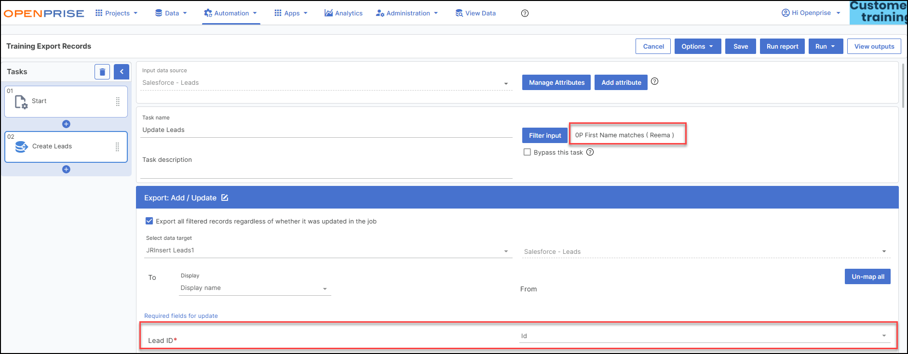Uncheck Export all filtered records checkbox

(149, 221)
